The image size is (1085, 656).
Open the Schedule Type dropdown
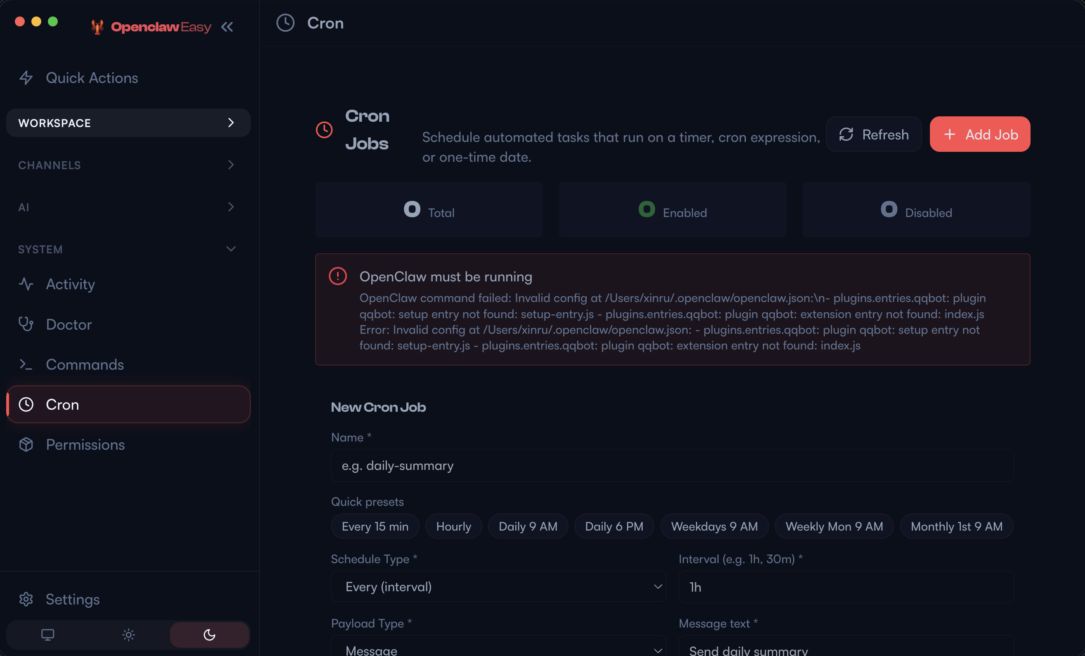tap(498, 587)
